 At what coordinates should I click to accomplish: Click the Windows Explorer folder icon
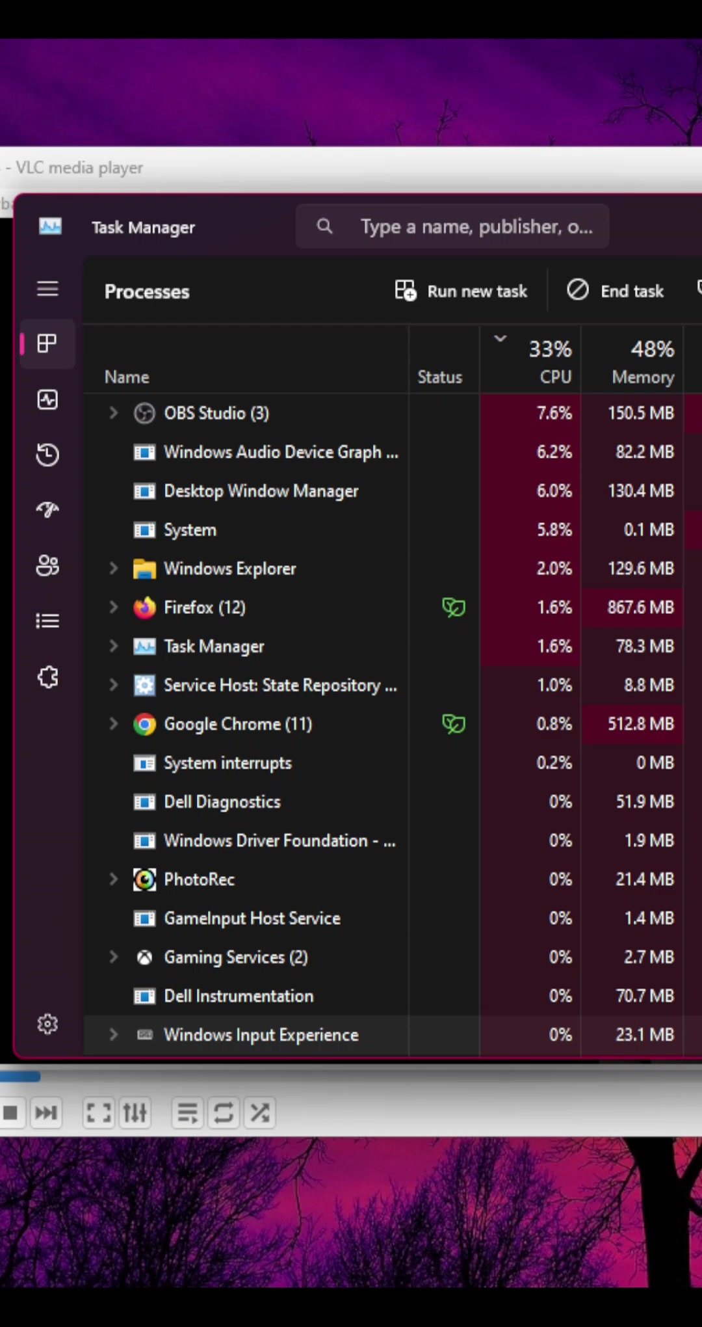tap(144, 569)
